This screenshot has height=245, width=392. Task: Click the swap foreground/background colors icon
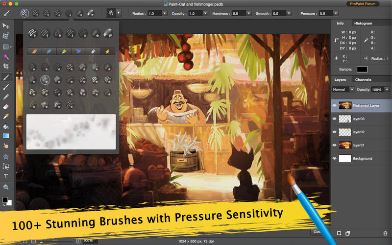pos(4,205)
